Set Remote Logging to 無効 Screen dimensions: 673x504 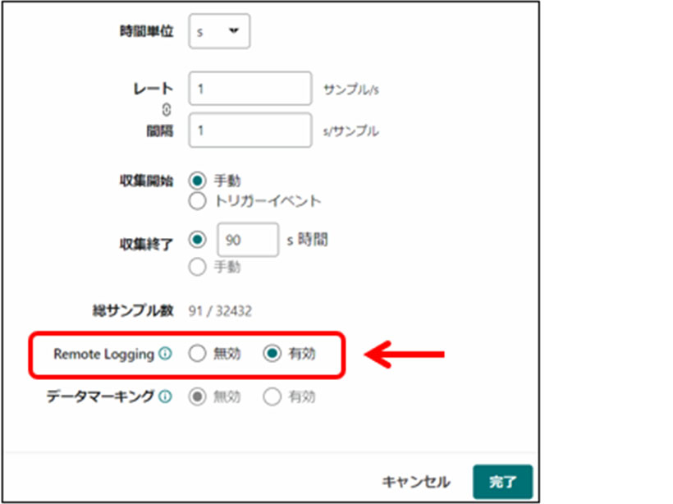tap(198, 354)
